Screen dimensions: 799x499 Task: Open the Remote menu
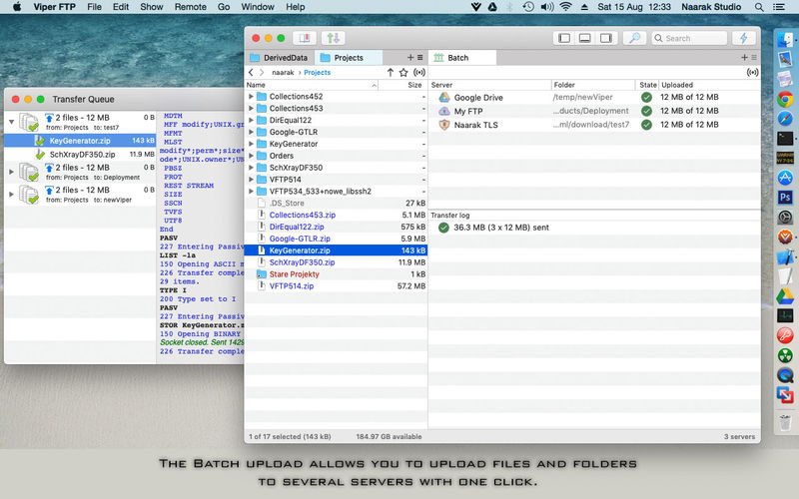point(190,7)
